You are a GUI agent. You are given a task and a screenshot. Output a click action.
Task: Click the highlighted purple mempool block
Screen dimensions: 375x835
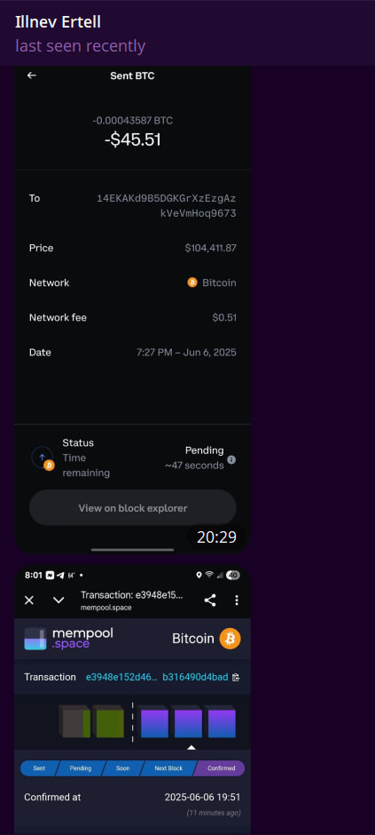tap(187, 721)
